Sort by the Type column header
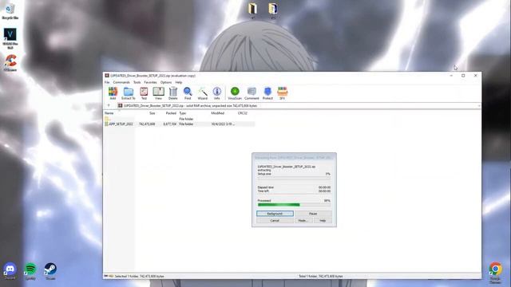 (183, 113)
